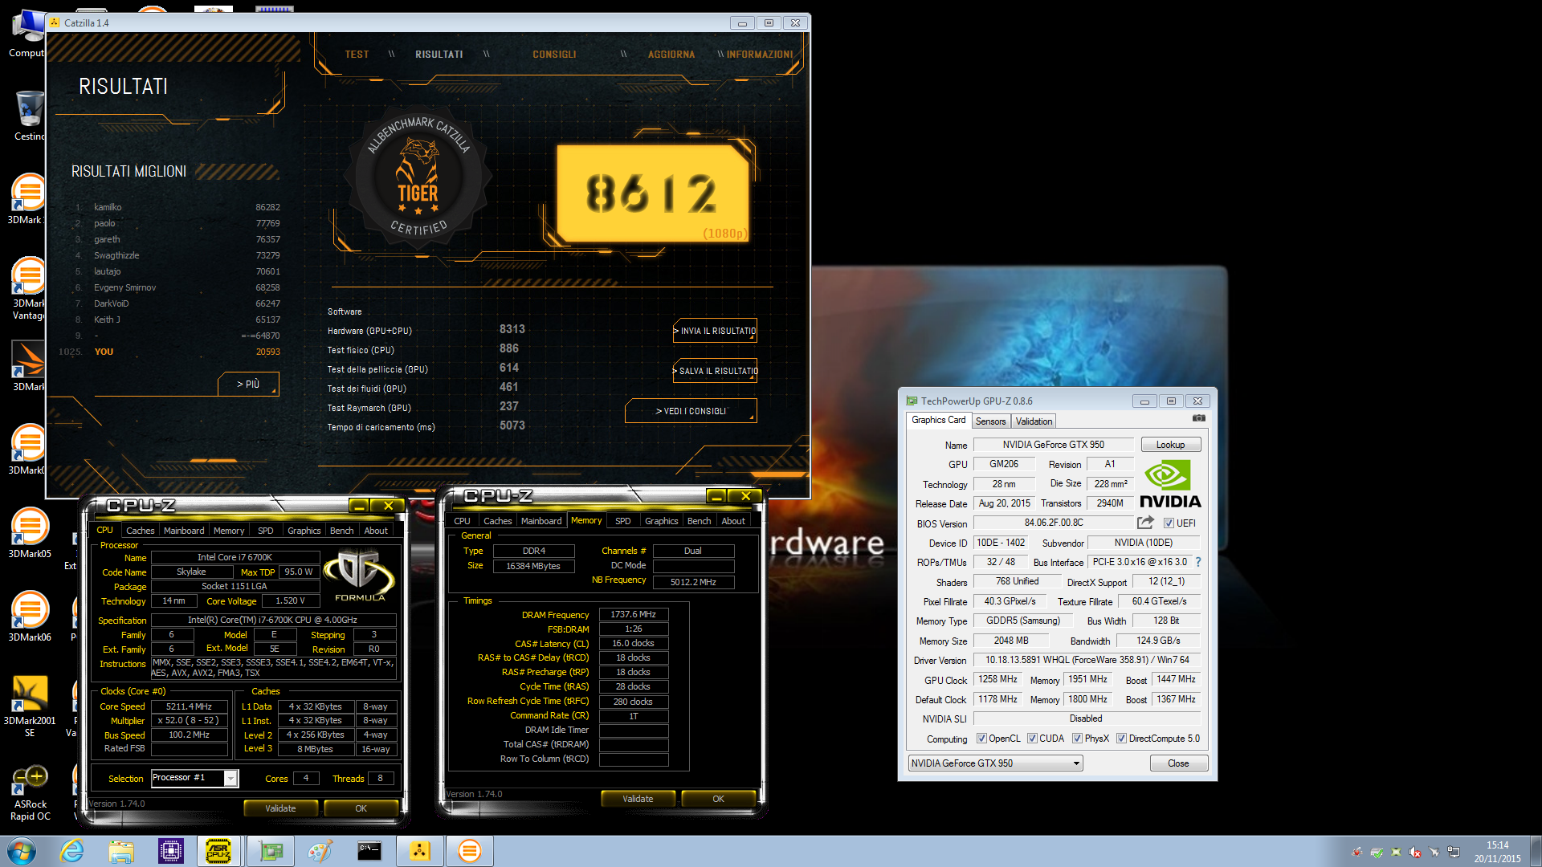Open the Mainboard tab in left CPU-Z

[184, 531]
